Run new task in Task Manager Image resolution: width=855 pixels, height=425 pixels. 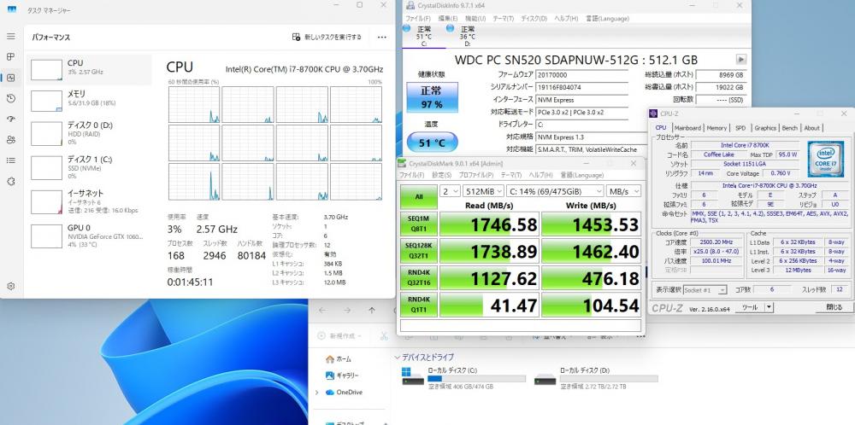click(x=327, y=37)
